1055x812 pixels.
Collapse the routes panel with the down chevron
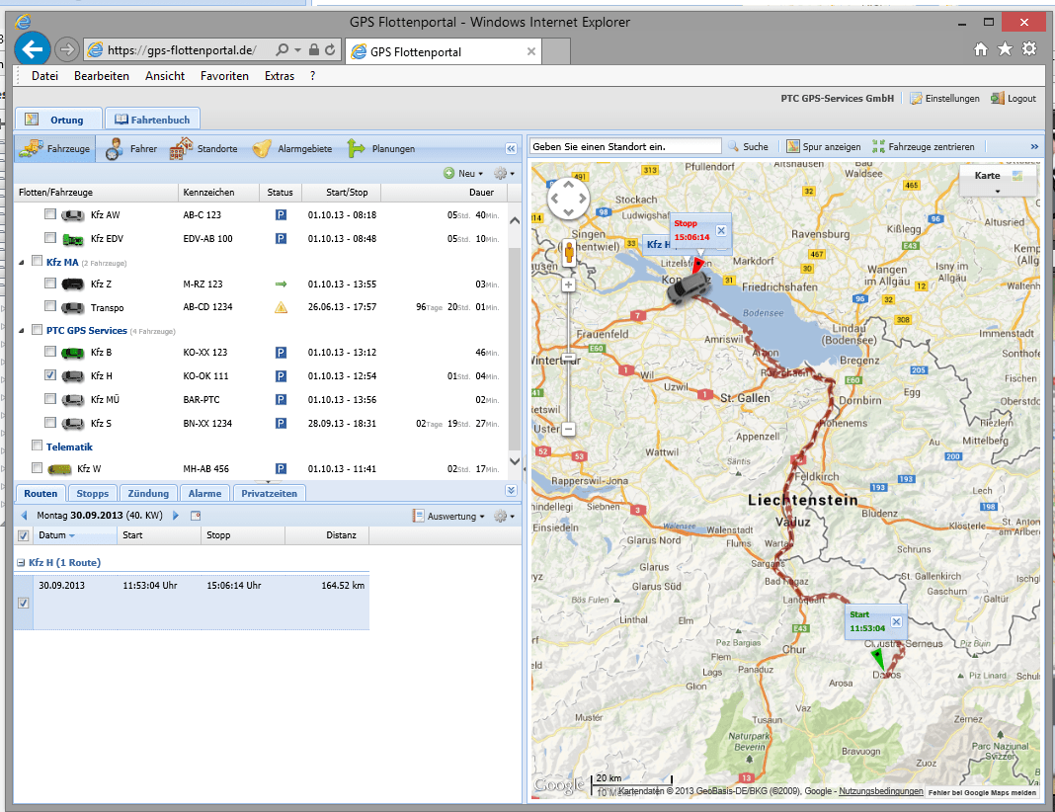pos(512,490)
